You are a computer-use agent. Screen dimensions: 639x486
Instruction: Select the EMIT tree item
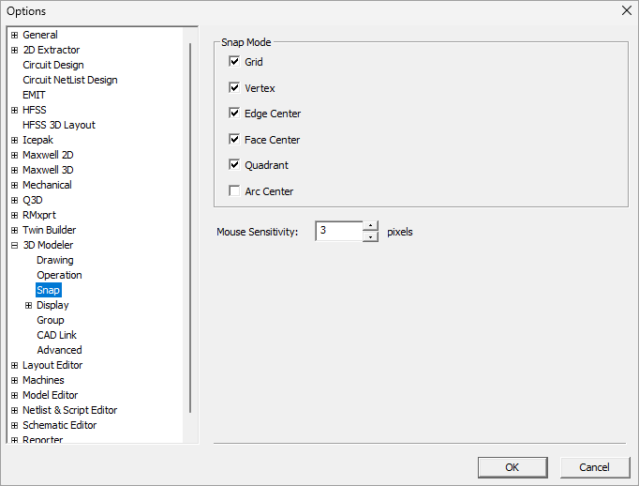(x=34, y=95)
